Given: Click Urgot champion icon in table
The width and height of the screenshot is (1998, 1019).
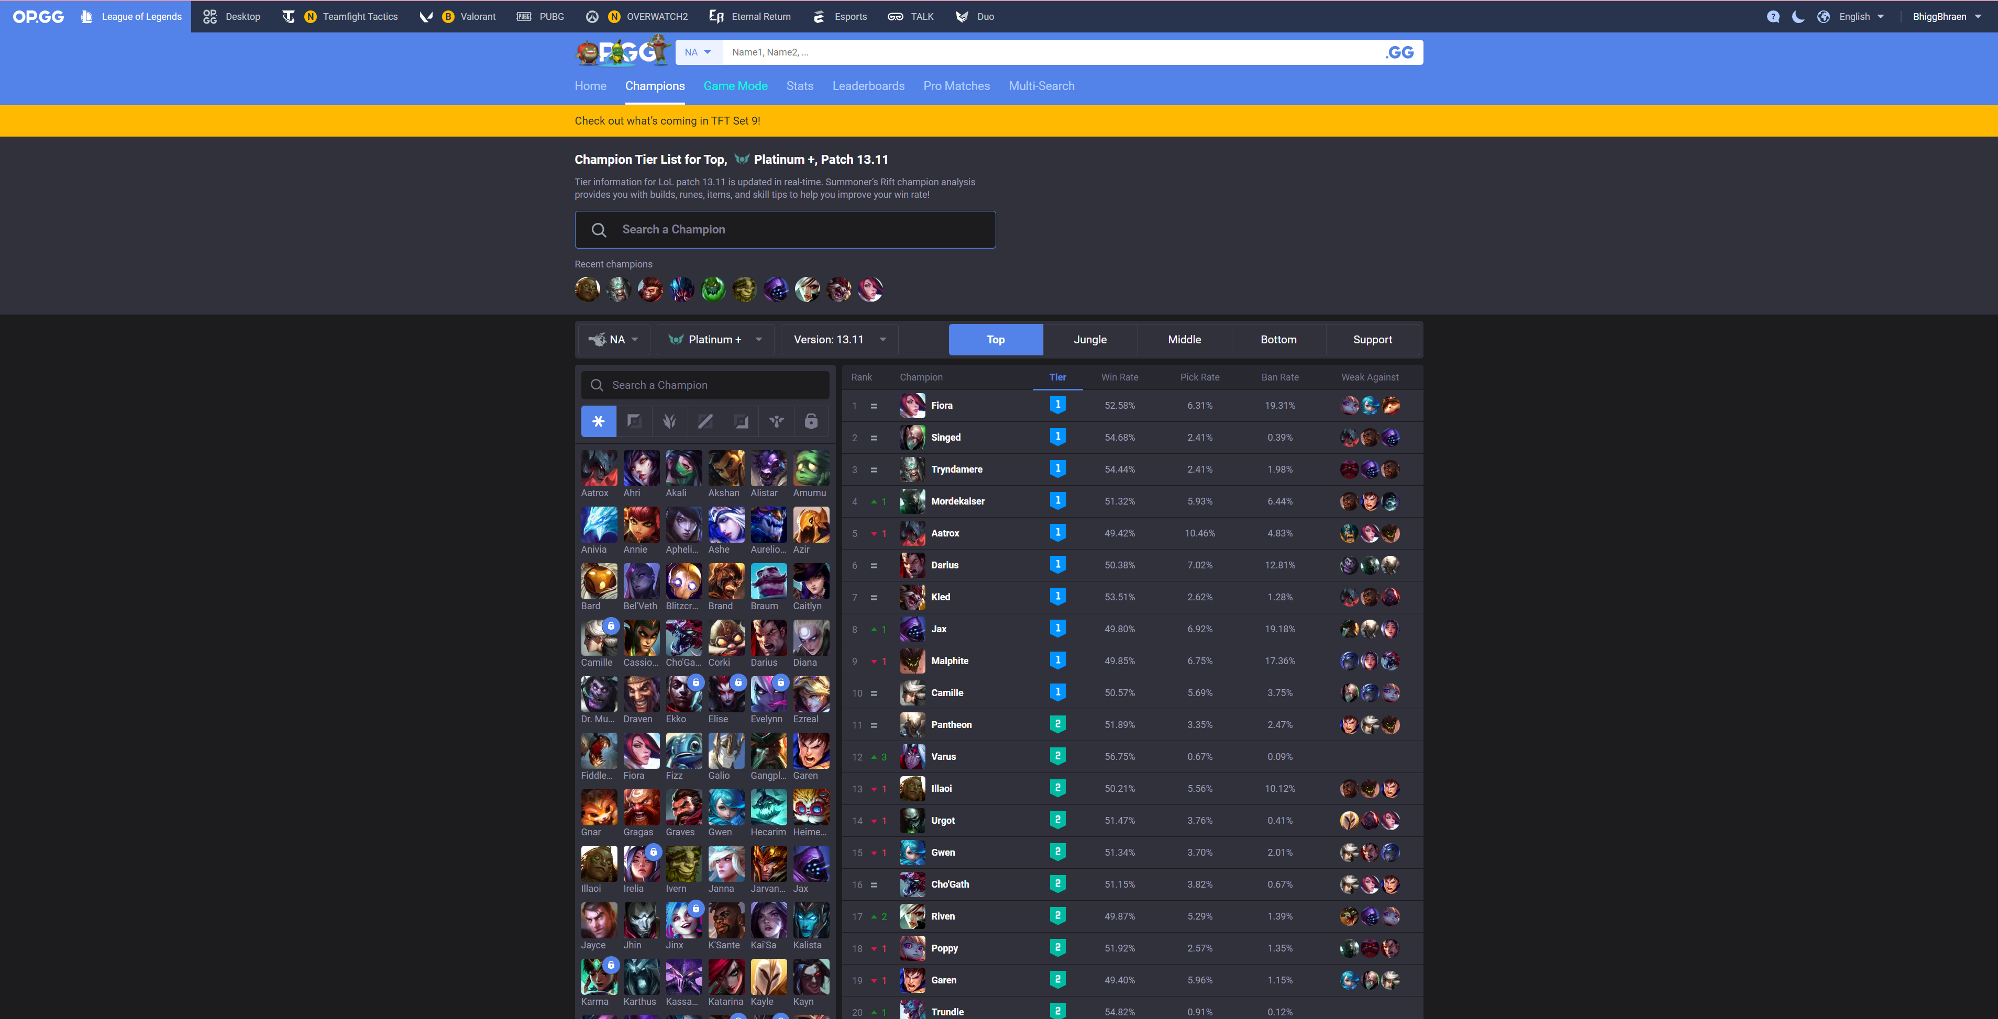Looking at the screenshot, I should click(912, 821).
